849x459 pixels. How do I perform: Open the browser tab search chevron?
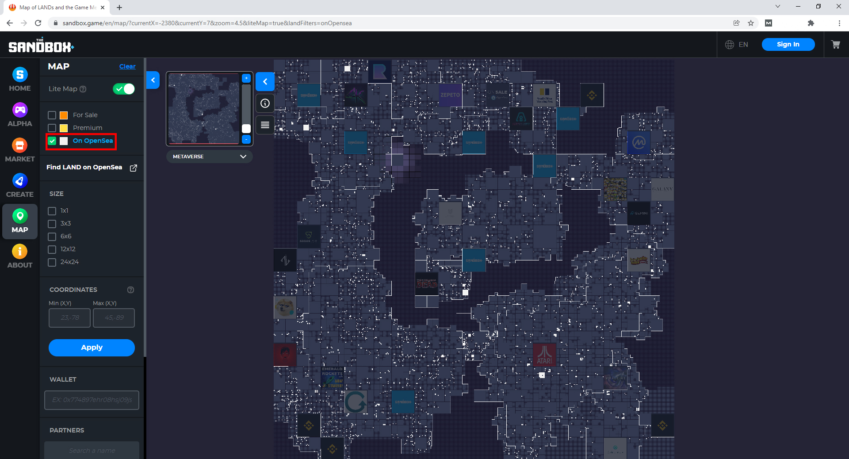(778, 7)
